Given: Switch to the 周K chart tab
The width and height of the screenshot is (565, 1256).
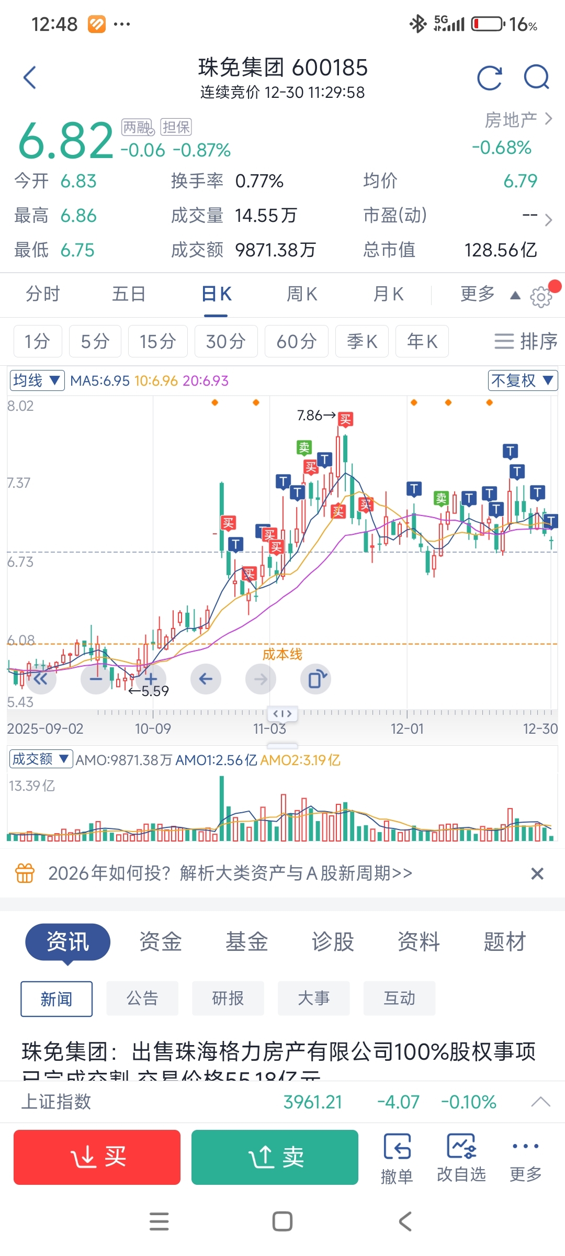Looking at the screenshot, I should (x=302, y=294).
